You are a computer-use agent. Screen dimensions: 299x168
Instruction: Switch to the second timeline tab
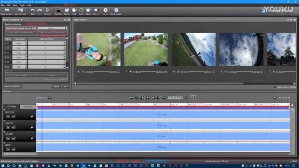coord(28,107)
